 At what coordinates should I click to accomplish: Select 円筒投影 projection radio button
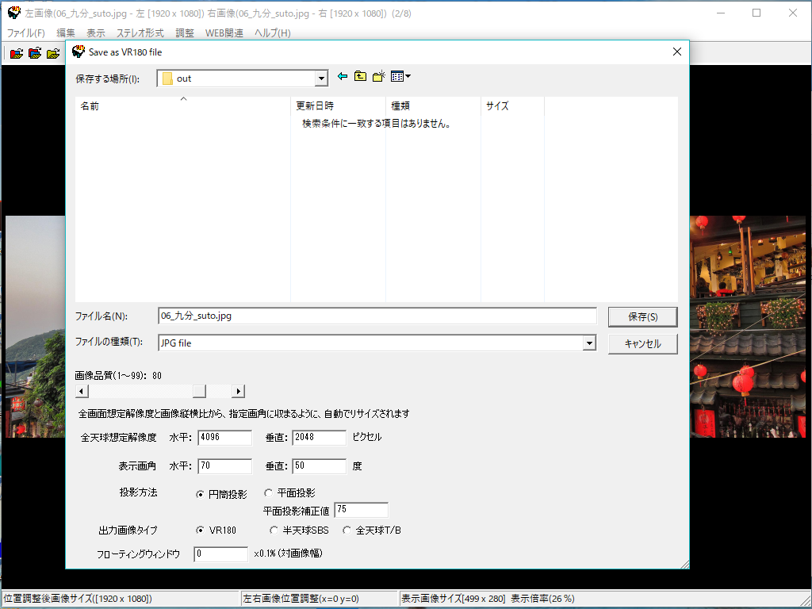click(200, 495)
